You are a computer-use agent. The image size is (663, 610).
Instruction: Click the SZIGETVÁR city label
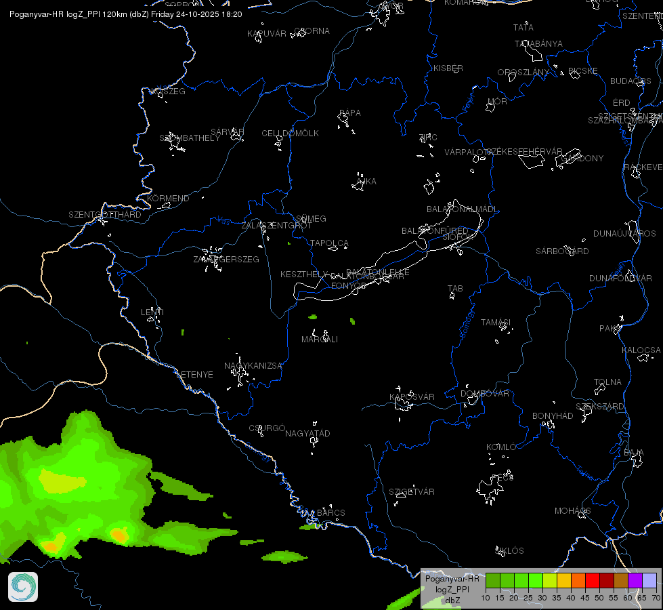[412, 491]
